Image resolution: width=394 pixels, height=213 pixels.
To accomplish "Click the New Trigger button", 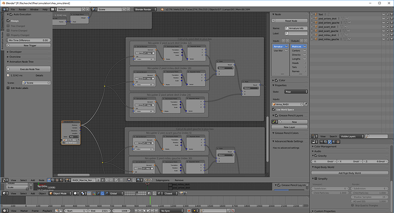I will point(29,46).
